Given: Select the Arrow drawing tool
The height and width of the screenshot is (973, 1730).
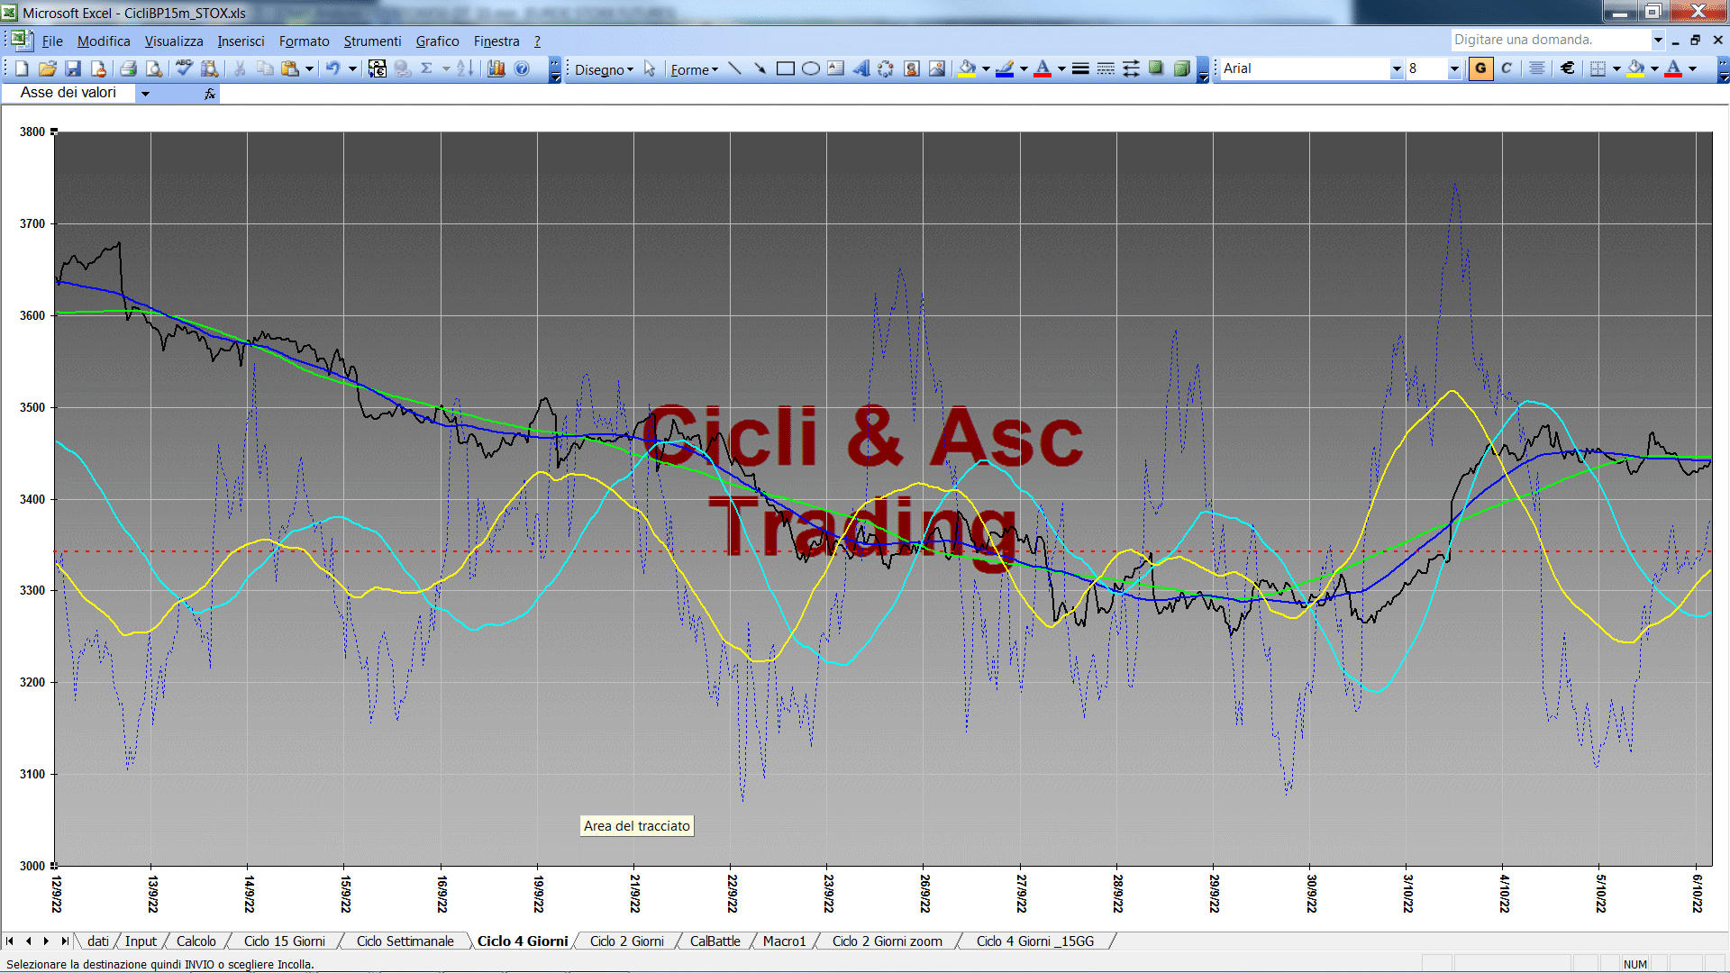Looking at the screenshot, I should (760, 68).
